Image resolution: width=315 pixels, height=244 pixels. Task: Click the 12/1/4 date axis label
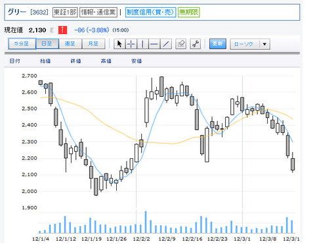(41, 239)
